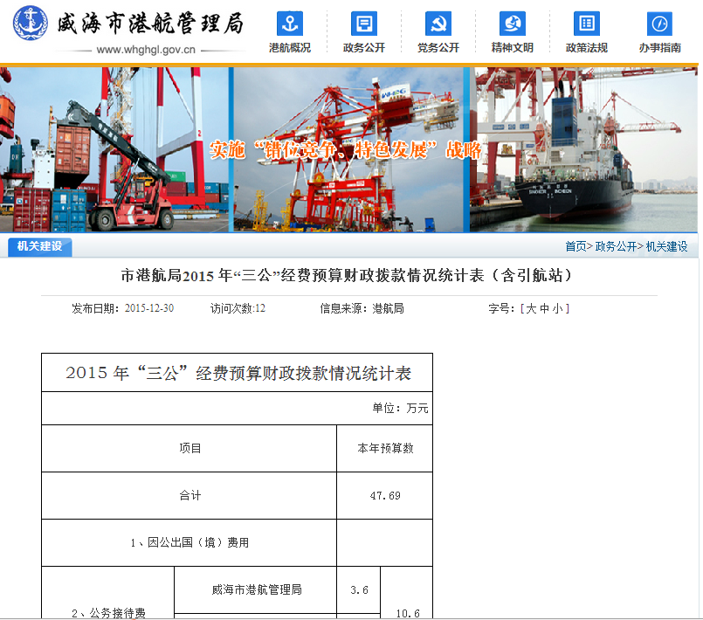703x620 pixels.
Task: Click the orange slogan text on banner
Action: [x=346, y=149]
